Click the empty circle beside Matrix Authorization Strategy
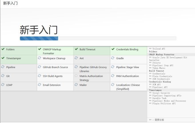The height and width of the screenshot is (123, 195). pos(76,76)
